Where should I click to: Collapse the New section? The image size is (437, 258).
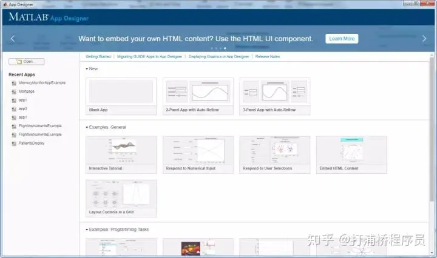tap(87, 68)
